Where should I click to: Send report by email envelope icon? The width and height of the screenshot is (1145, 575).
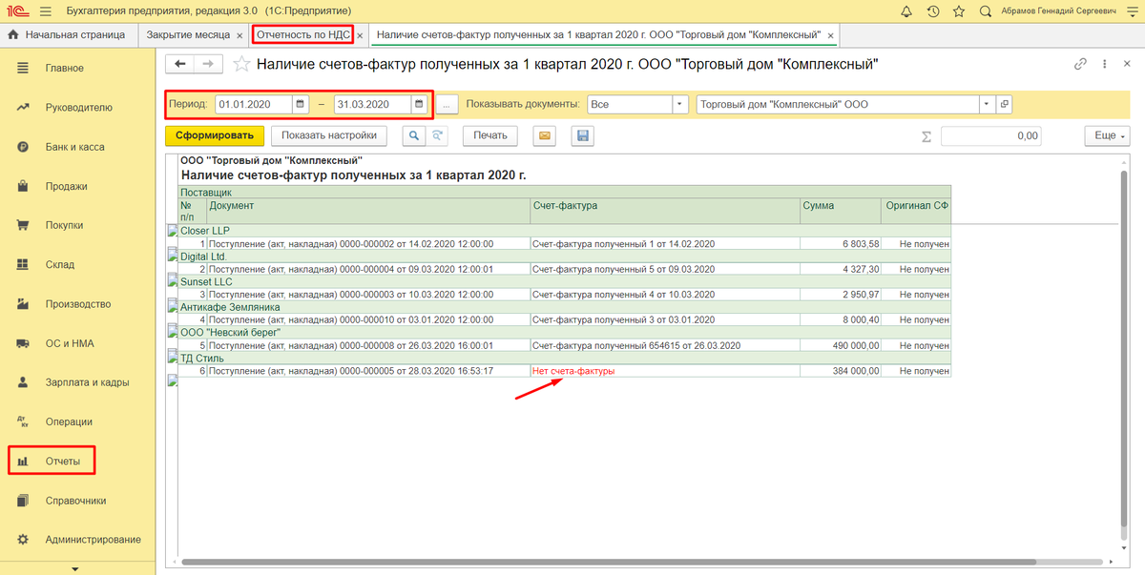pyautogui.click(x=545, y=136)
